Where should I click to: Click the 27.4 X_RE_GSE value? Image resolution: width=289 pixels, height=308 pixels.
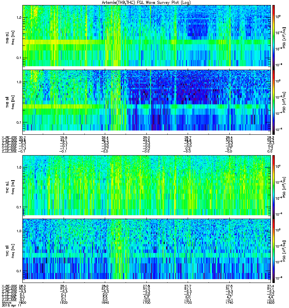tap(271, 286)
